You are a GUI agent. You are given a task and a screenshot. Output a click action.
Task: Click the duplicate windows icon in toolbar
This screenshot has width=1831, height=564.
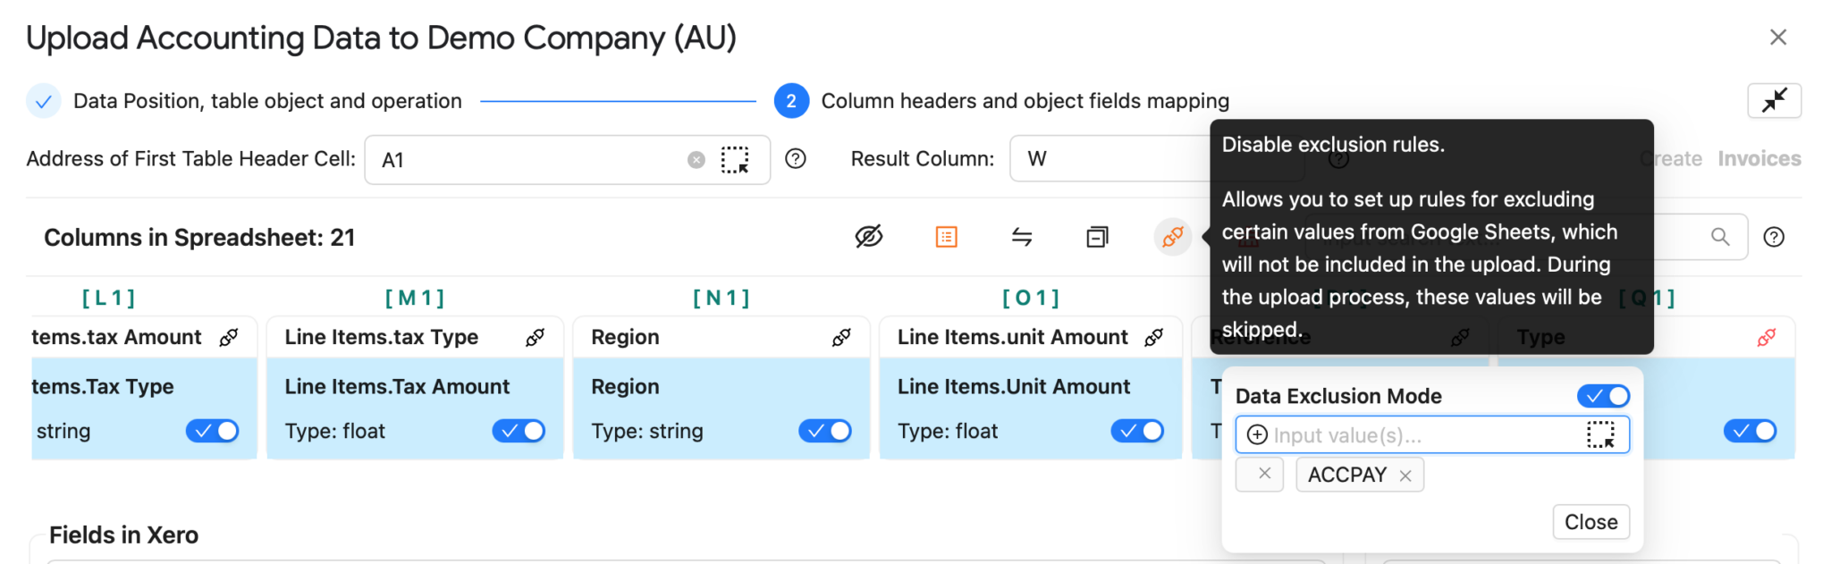point(1097,237)
